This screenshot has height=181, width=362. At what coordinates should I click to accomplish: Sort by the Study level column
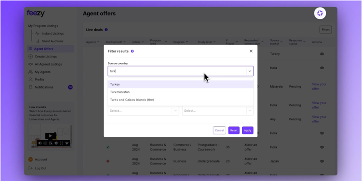(x=206, y=42)
